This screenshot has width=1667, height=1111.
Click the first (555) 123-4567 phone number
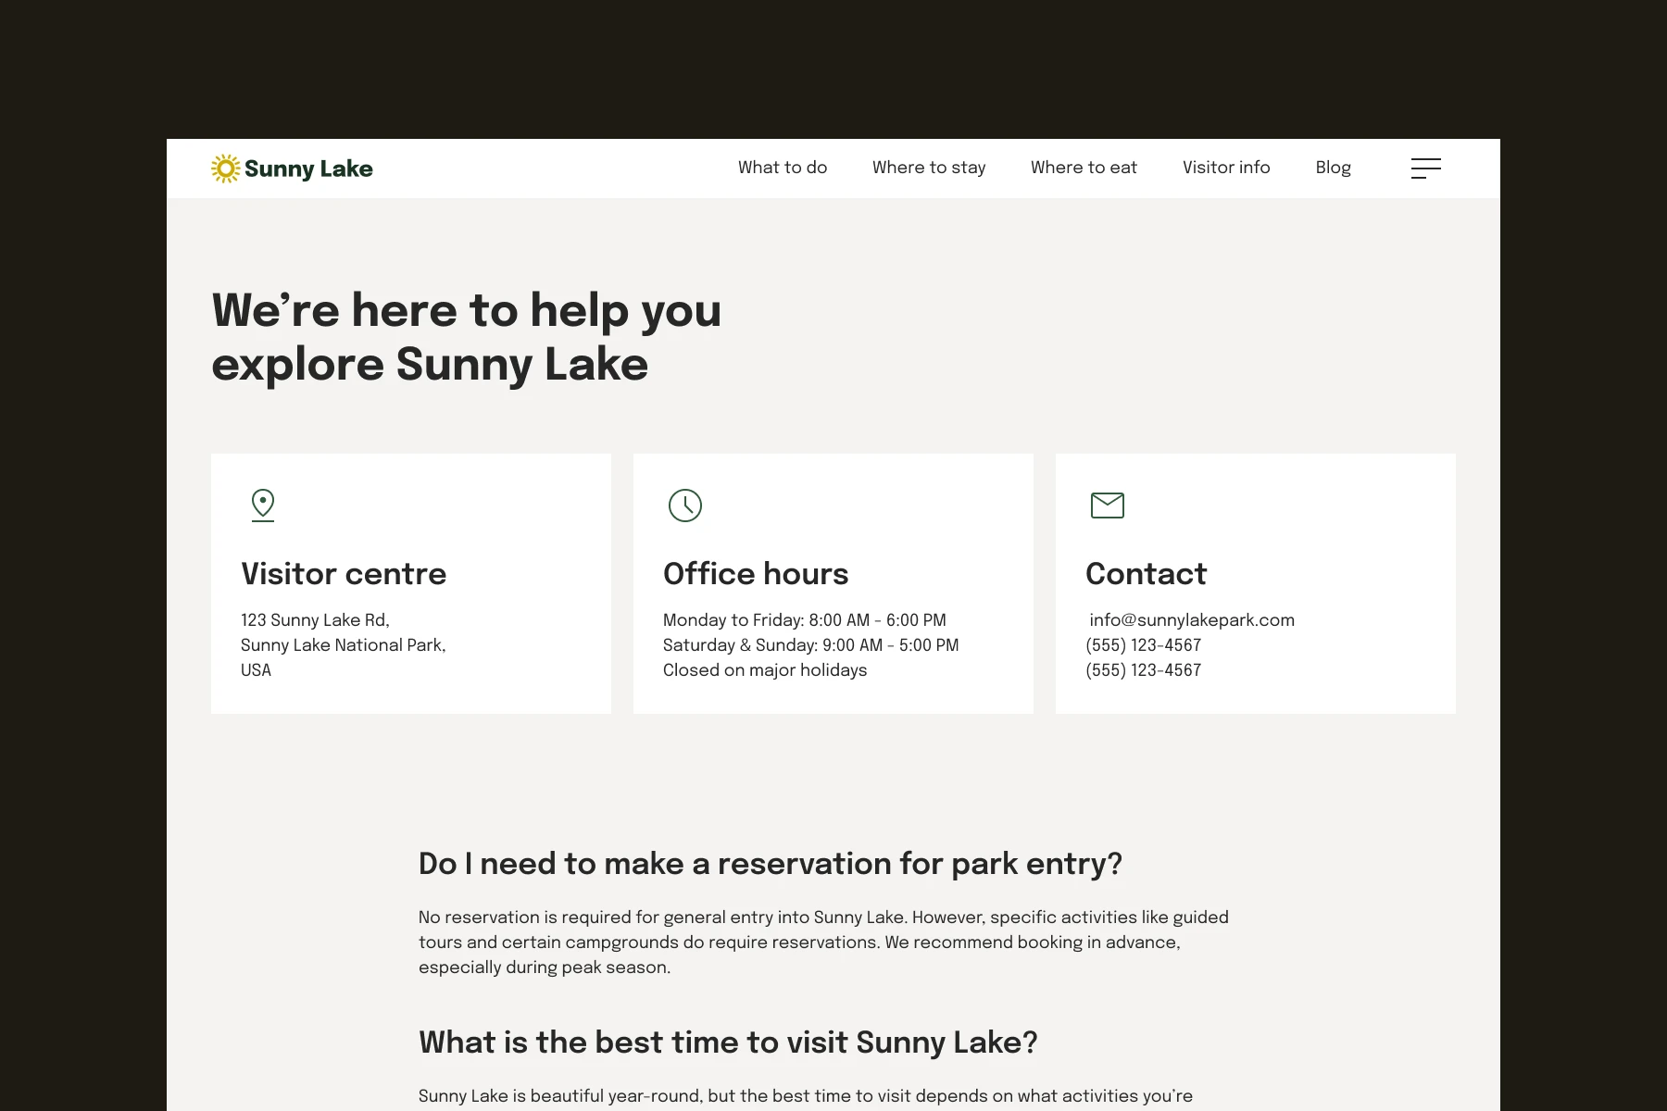click(x=1144, y=645)
